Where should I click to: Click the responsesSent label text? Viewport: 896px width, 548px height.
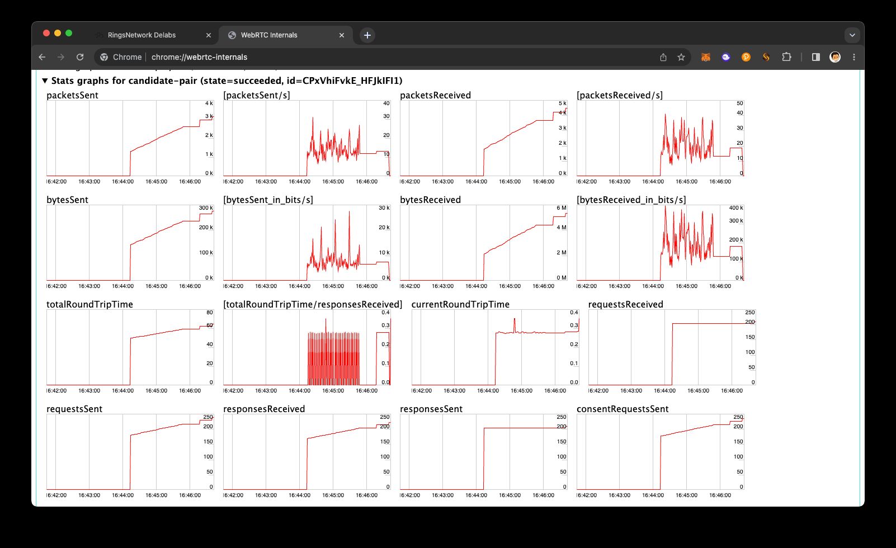(431, 409)
